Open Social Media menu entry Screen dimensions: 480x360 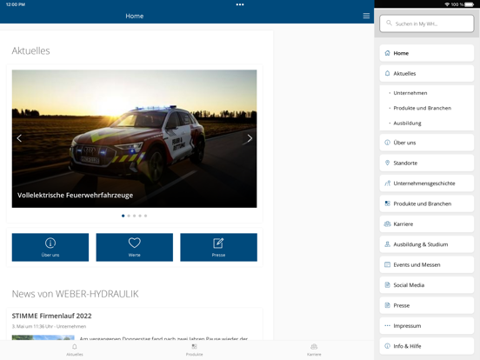point(427,285)
